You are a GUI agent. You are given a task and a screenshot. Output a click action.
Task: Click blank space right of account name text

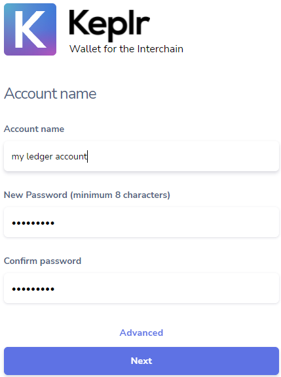(x=183, y=156)
